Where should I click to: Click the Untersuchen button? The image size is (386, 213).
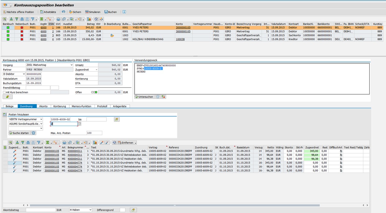point(144,97)
